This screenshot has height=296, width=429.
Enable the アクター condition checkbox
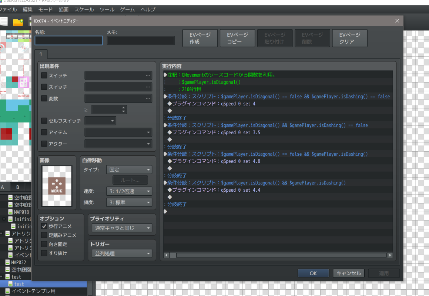(44, 144)
